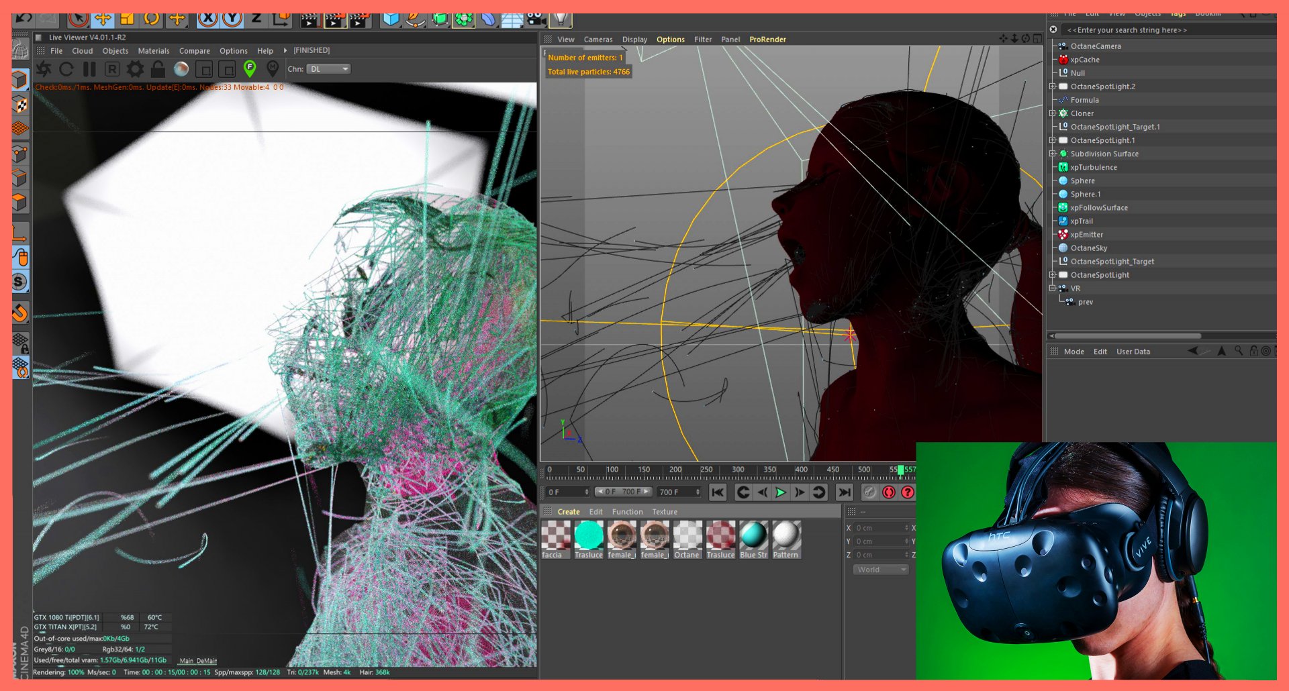Open viewport ProRender menu
1289x691 pixels.
tap(767, 40)
